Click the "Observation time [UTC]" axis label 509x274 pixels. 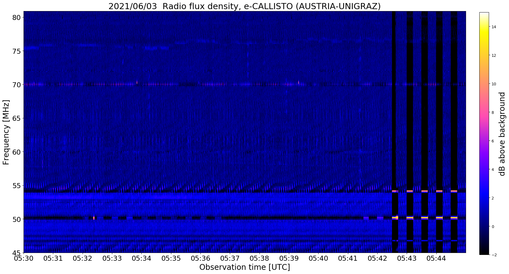[x=245, y=267]
